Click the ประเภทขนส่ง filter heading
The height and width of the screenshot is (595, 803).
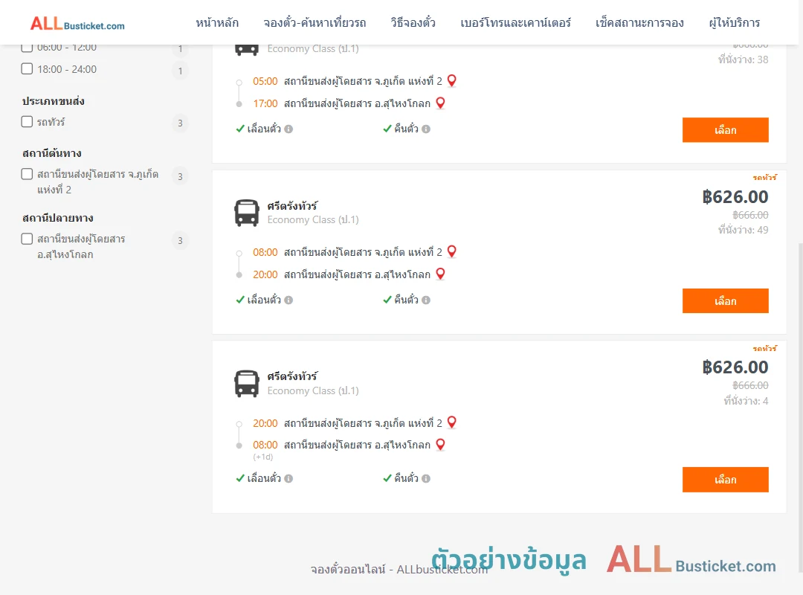point(54,101)
